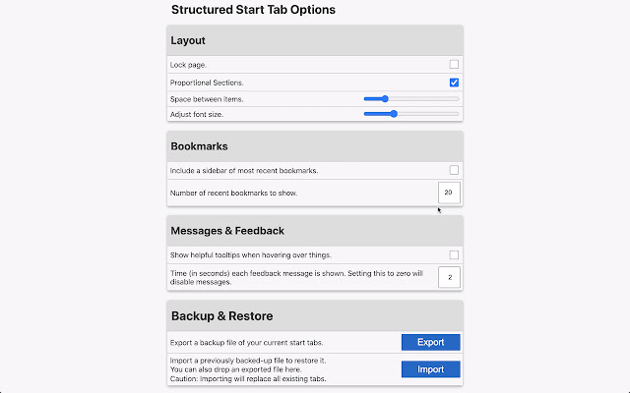Image resolution: width=630 pixels, height=393 pixels.
Task: Enable sidebar of most recent bookmarks checkbox
Action: pyautogui.click(x=454, y=170)
